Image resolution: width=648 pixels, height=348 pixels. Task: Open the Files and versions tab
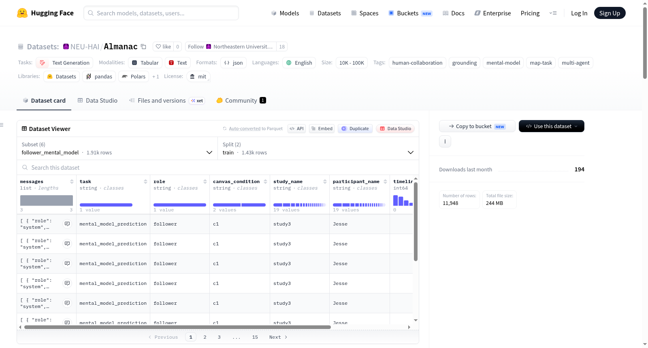[166, 101]
